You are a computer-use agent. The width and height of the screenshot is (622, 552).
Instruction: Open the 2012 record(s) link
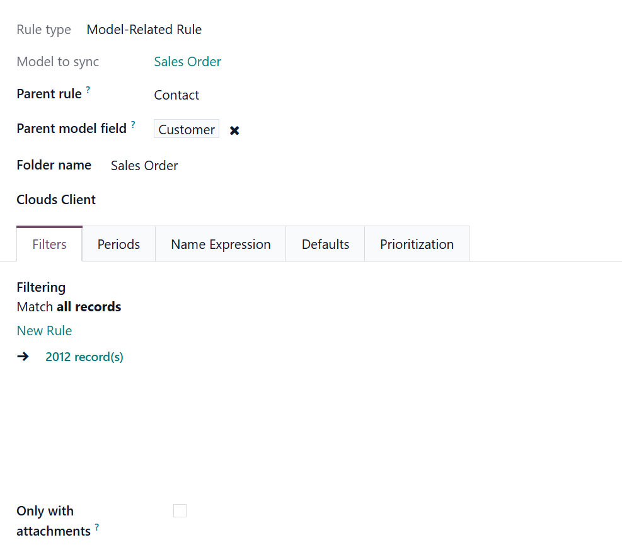(x=84, y=357)
